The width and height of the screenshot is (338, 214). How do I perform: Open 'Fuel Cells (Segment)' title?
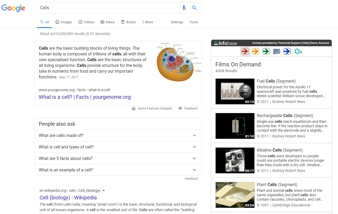click(276, 81)
